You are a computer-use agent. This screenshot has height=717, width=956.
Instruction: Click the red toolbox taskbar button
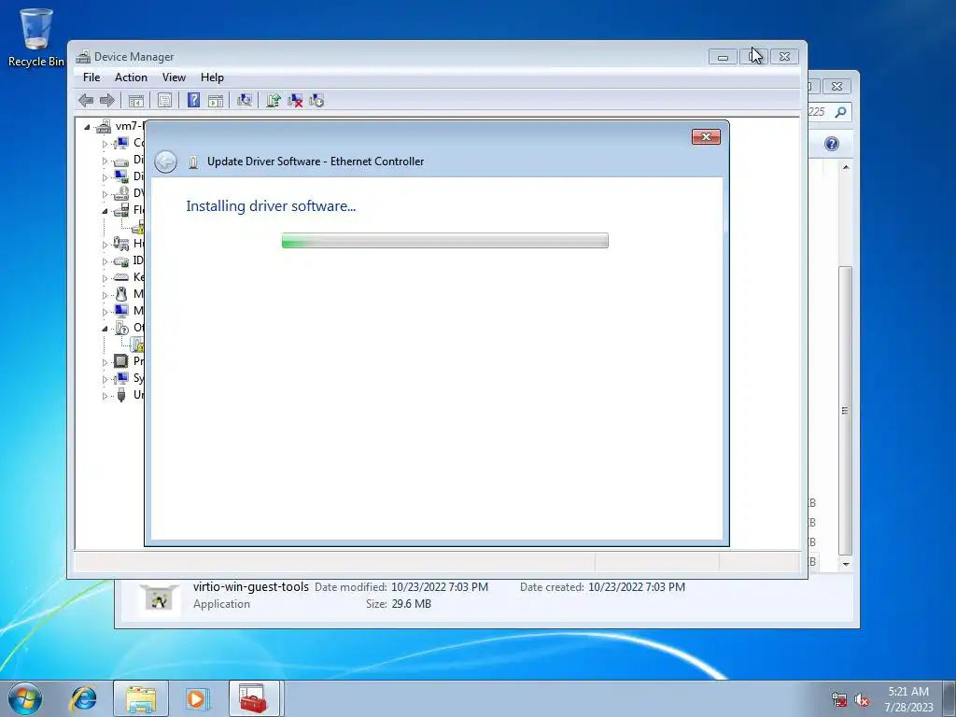click(254, 698)
